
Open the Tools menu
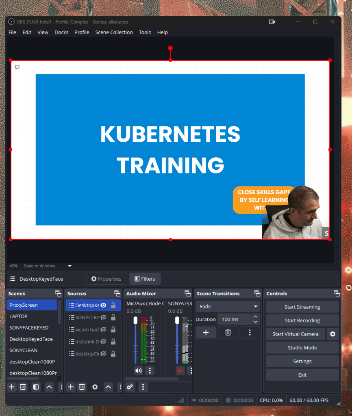[145, 32]
